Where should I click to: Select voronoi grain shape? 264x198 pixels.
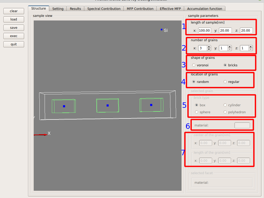coord(200,65)
